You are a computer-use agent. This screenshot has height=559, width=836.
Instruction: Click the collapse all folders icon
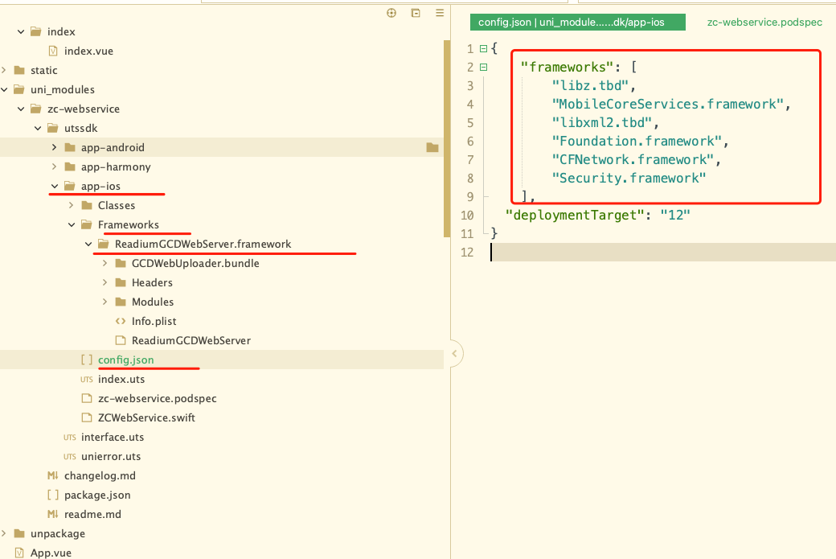(x=416, y=13)
